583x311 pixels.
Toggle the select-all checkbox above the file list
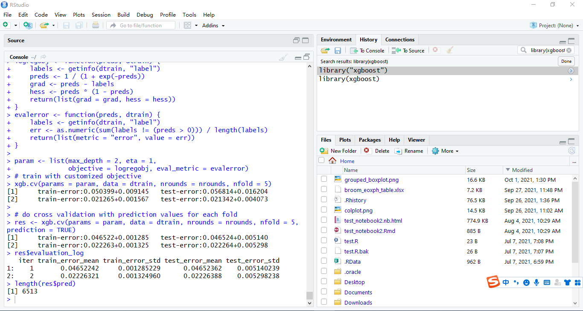click(321, 160)
